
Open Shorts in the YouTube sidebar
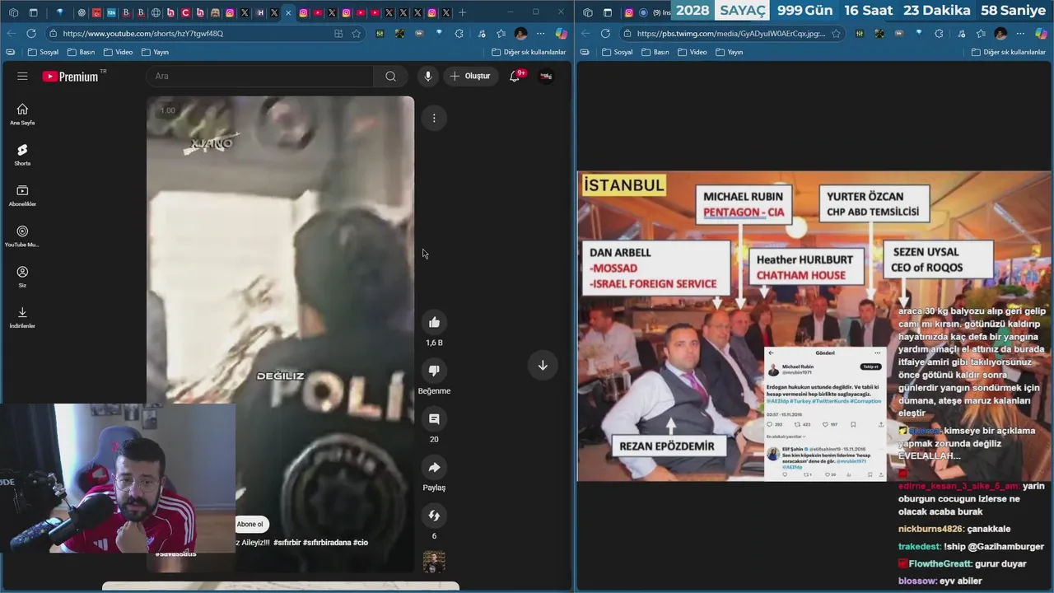pos(22,154)
